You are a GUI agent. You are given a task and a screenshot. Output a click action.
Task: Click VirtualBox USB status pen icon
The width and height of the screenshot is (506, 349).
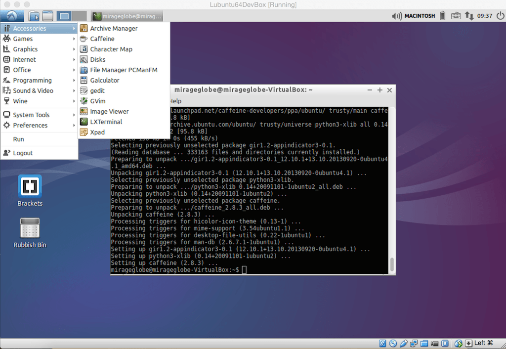[403, 343]
